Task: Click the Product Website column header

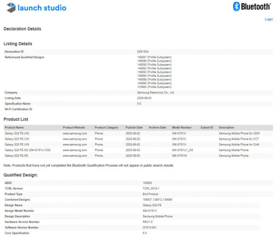Action: pyautogui.click(x=74, y=127)
